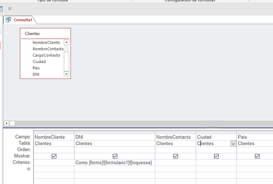The width and height of the screenshot is (273, 184).
Task: Click the query icon on Consulta1 tab
Action: coord(8,20)
